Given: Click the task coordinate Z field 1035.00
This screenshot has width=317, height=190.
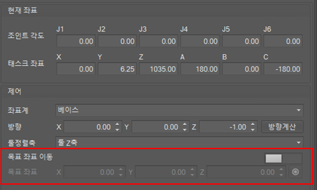Looking at the screenshot, I should 159,69.
